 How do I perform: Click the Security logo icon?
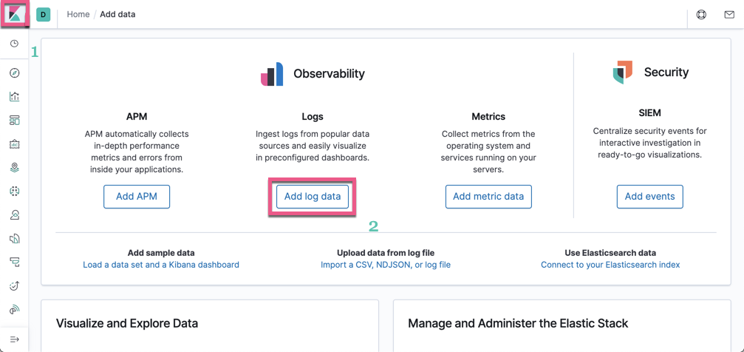click(x=623, y=72)
